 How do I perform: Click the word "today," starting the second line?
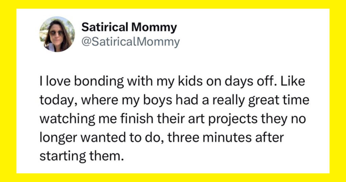click(x=58, y=100)
